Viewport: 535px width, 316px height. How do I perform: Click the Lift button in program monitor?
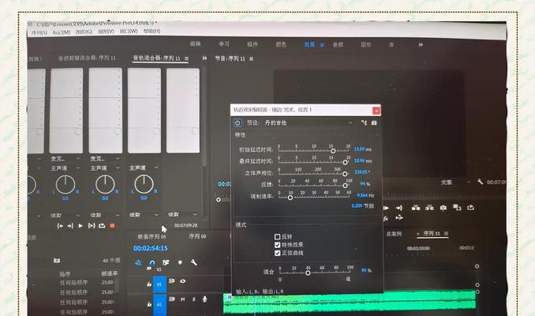point(416,207)
